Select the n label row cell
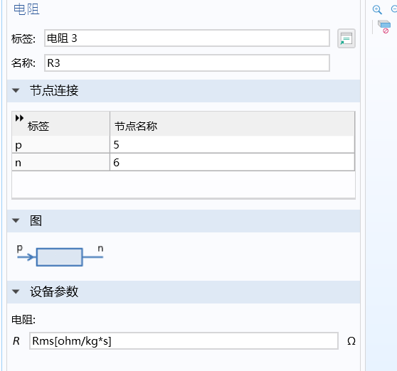 click(60, 162)
